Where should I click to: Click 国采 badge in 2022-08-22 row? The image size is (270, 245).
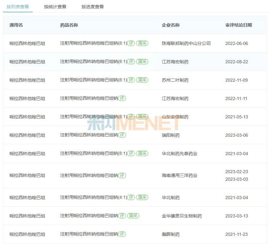tap(142, 61)
